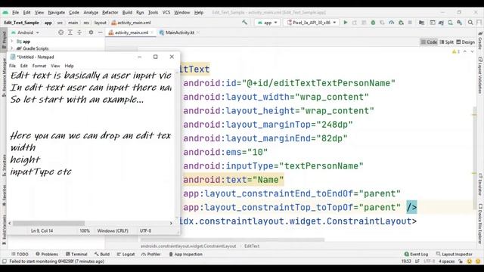
Task: Start debugging with the green bug icon
Action: [373, 23]
